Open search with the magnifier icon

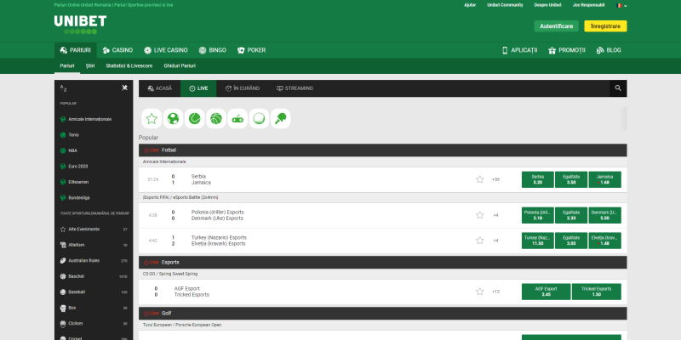(x=618, y=88)
